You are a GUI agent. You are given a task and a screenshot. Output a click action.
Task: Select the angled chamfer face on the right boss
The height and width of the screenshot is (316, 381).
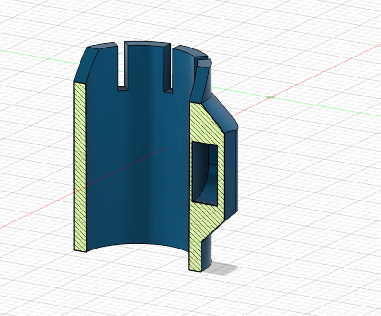pyautogui.click(x=220, y=113)
